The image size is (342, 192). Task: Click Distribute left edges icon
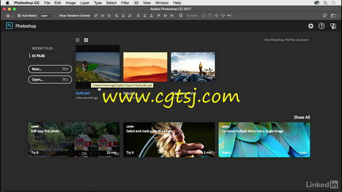pyautogui.click(x=159, y=16)
